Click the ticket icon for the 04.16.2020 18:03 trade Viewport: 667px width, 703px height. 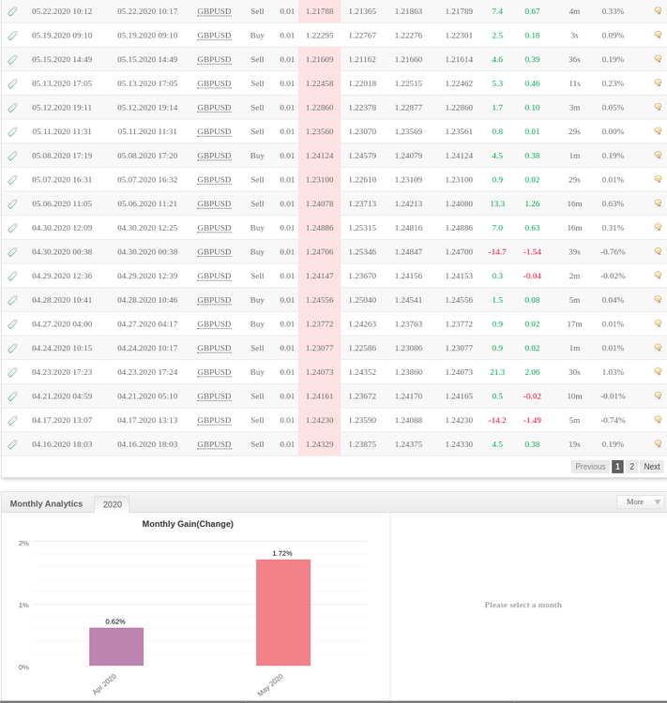pyautogui.click(x=12, y=444)
